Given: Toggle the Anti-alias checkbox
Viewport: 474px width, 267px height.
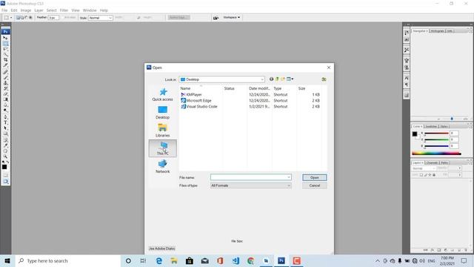Looking at the screenshot, I should pyautogui.click(x=63, y=18).
